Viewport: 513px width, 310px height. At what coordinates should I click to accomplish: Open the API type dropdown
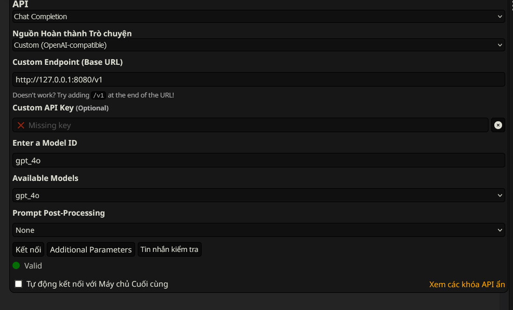pyautogui.click(x=258, y=17)
